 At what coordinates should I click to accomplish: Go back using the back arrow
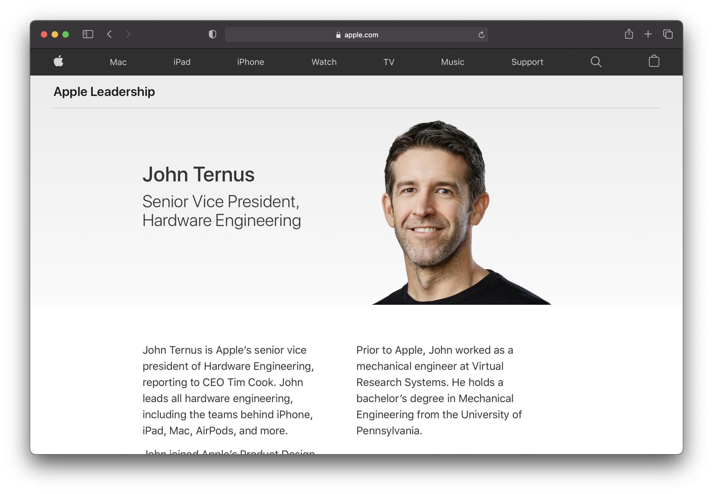[x=110, y=34]
